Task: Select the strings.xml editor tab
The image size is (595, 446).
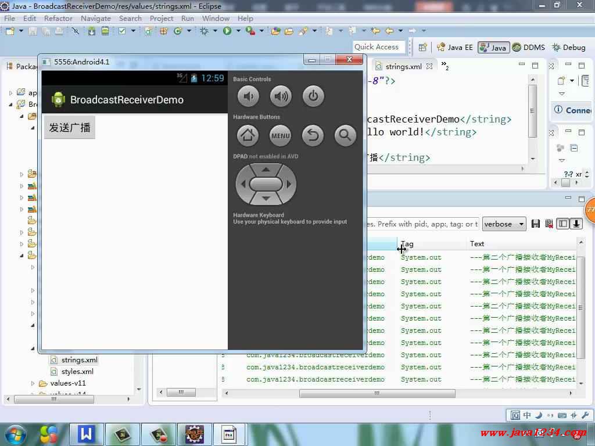Action: tap(403, 66)
